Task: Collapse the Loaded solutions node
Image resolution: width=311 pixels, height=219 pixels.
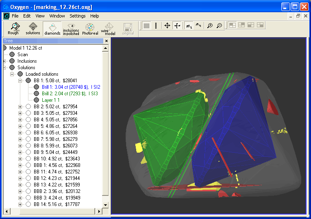Action: (12, 74)
